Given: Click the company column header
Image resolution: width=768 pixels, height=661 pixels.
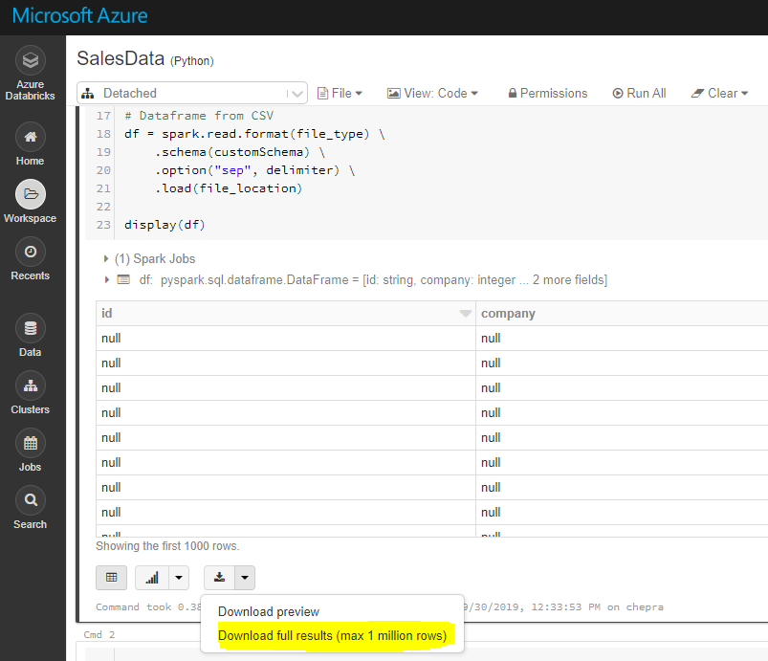Looking at the screenshot, I should 622,314.
